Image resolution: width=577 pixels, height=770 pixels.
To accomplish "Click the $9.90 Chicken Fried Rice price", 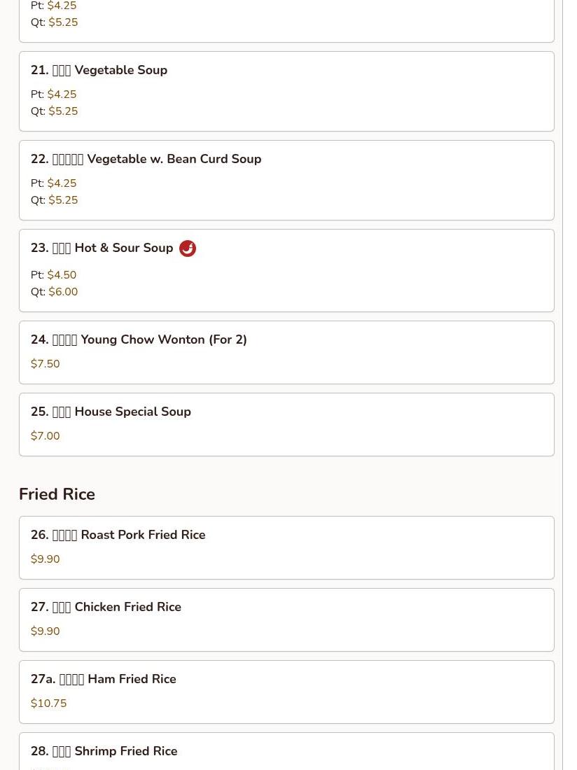I will pyautogui.click(x=46, y=631).
